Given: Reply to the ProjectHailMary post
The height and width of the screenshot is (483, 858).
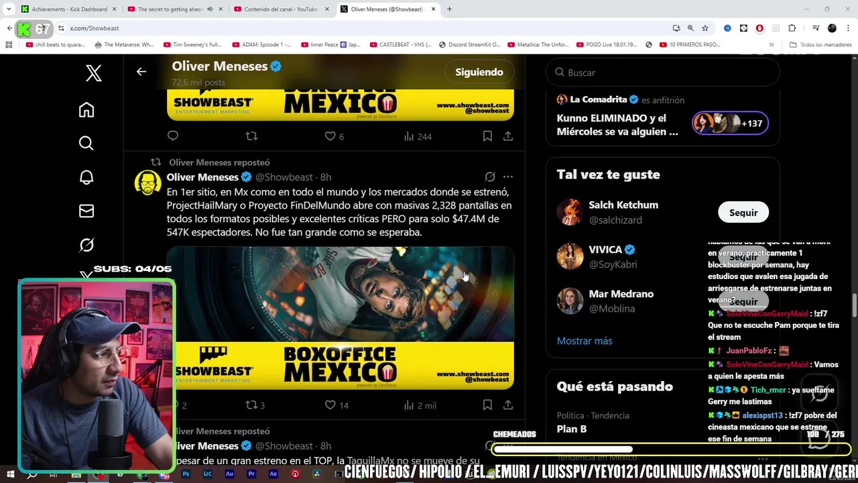Looking at the screenshot, I should 180,405.
